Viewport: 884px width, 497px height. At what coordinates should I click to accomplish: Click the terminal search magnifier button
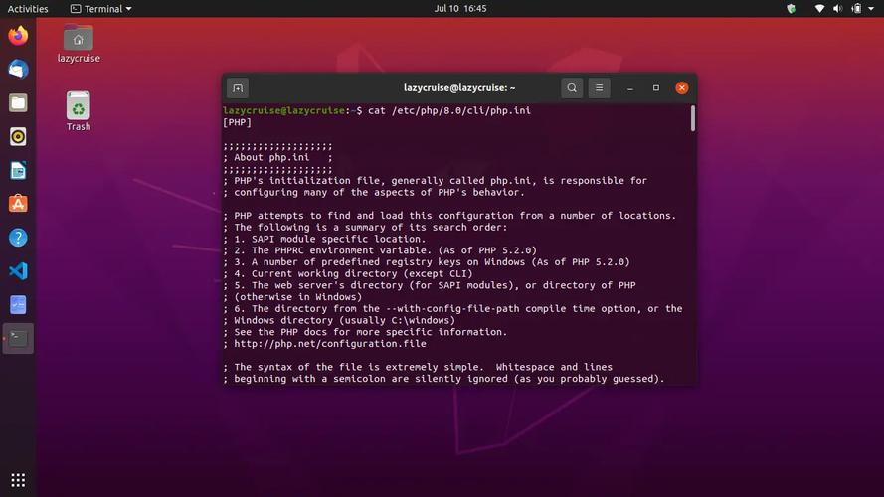572,87
